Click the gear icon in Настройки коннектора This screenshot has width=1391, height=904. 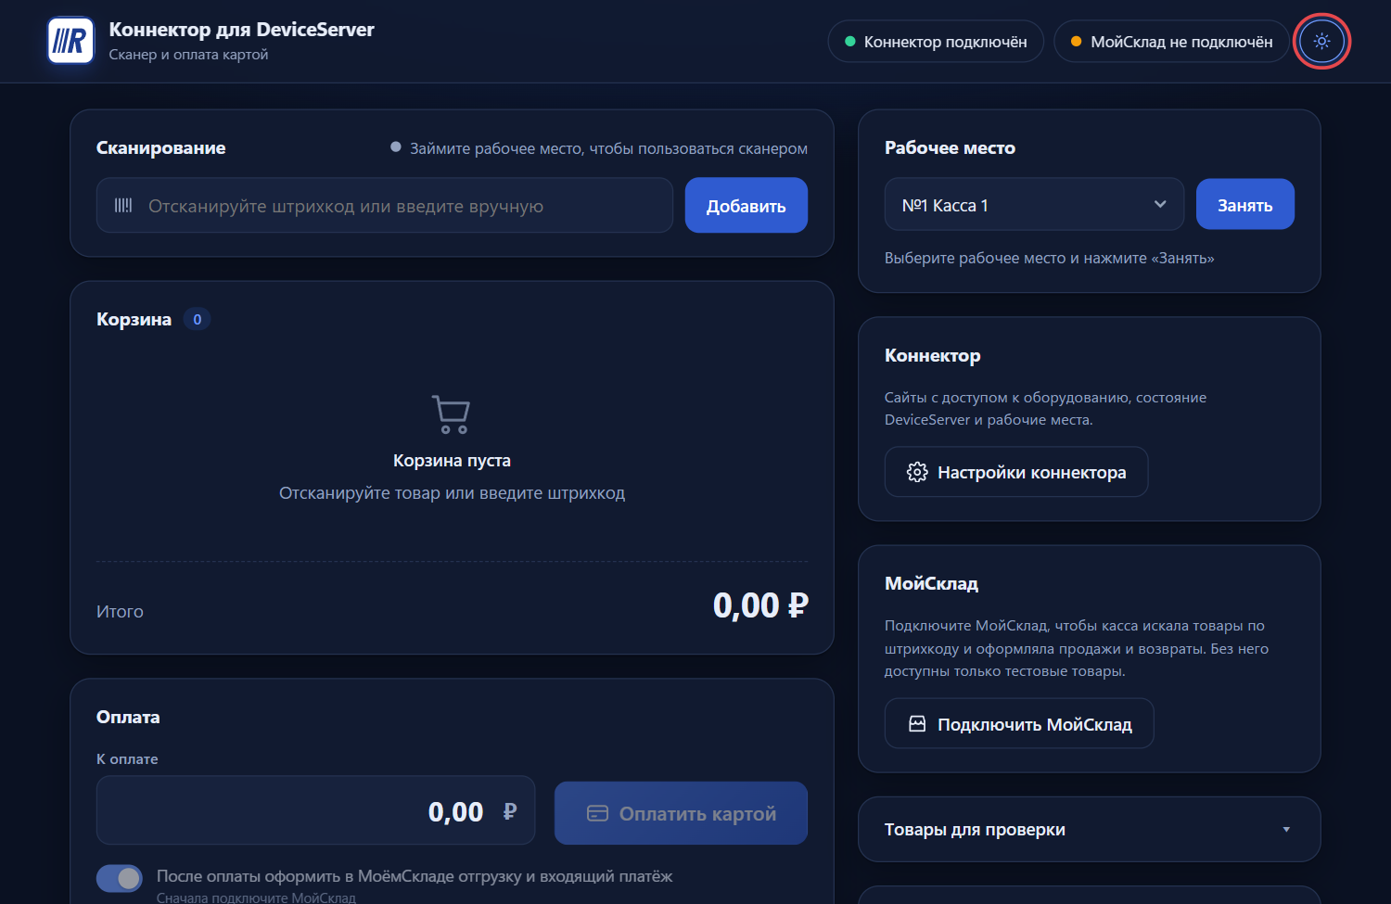[917, 472]
